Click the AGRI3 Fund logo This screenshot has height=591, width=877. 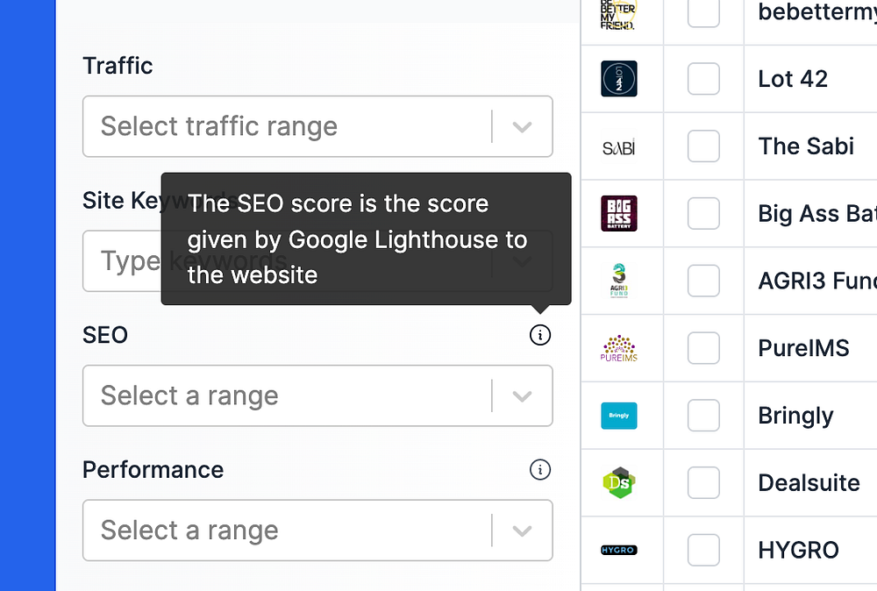pyautogui.click(x=618, y=281)
